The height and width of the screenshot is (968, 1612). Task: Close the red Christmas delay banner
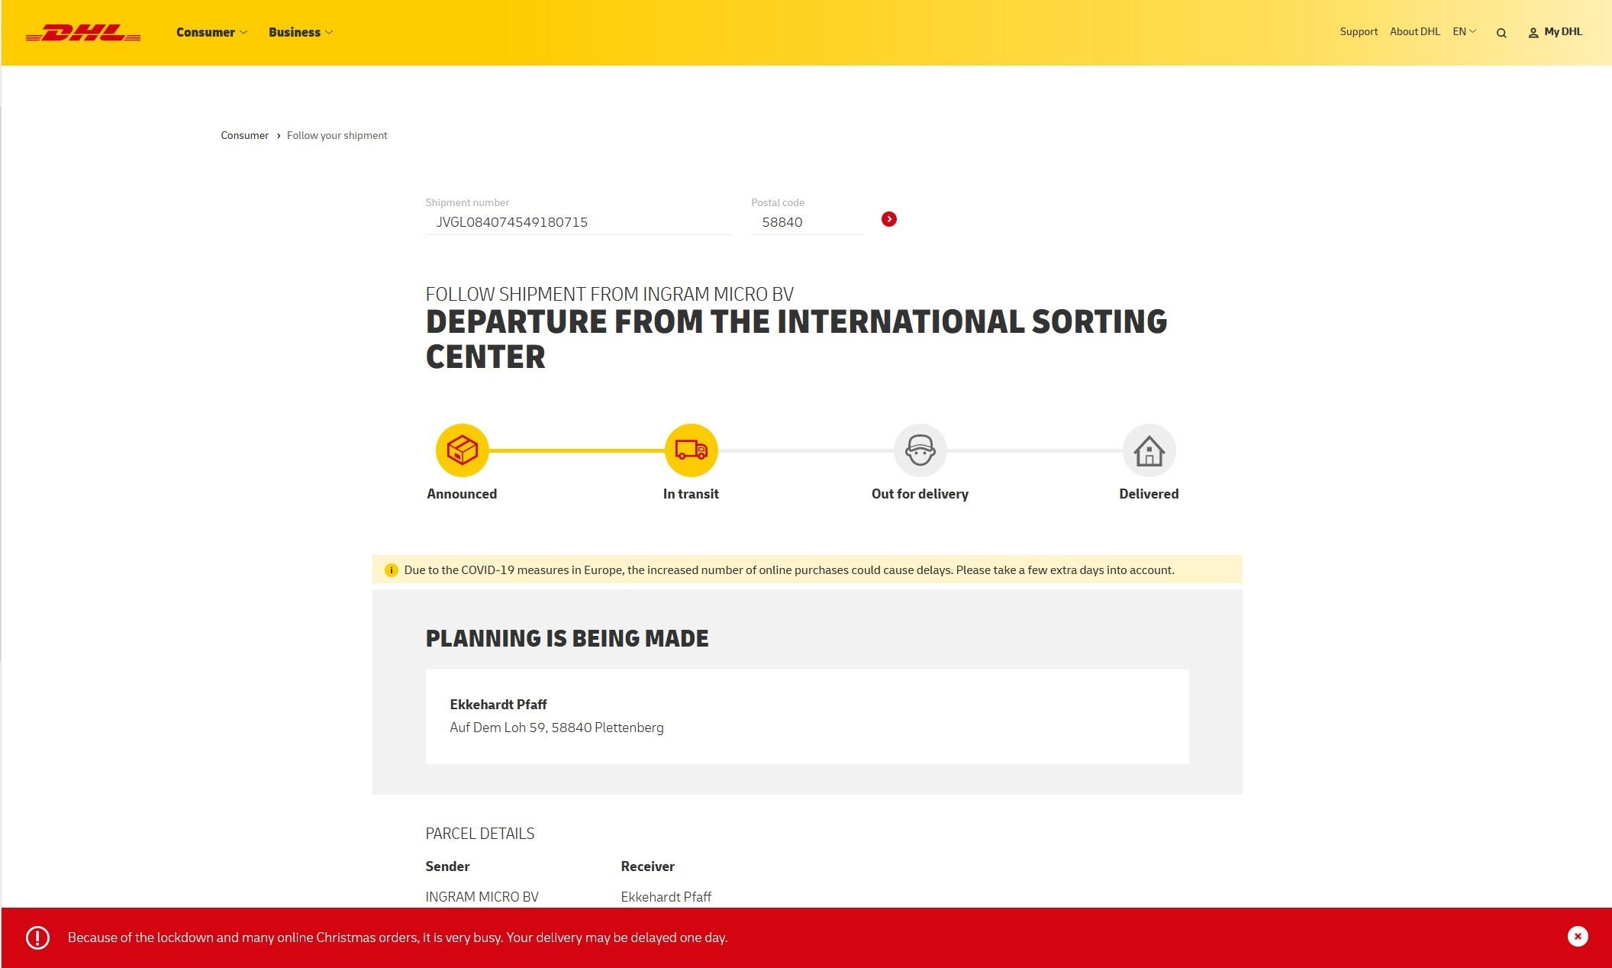point(1578,936)
